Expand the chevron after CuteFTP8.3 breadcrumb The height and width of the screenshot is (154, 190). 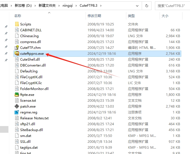click(x=101, y=6)
